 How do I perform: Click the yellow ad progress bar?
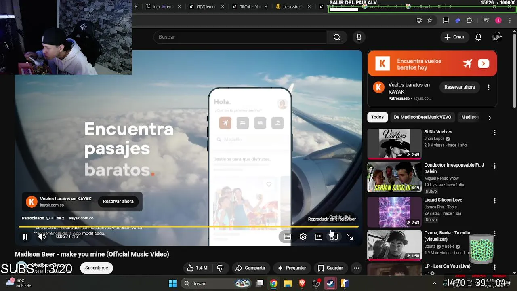pyautogui.click(x=188, y=226)
